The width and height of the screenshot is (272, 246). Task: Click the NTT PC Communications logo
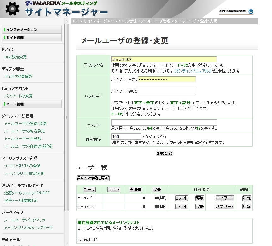[x=236, y=11]
